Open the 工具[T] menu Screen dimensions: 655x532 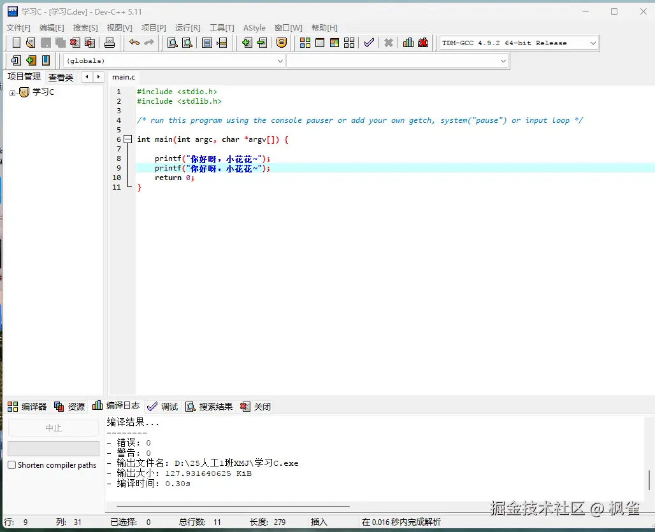pos(222,27)
